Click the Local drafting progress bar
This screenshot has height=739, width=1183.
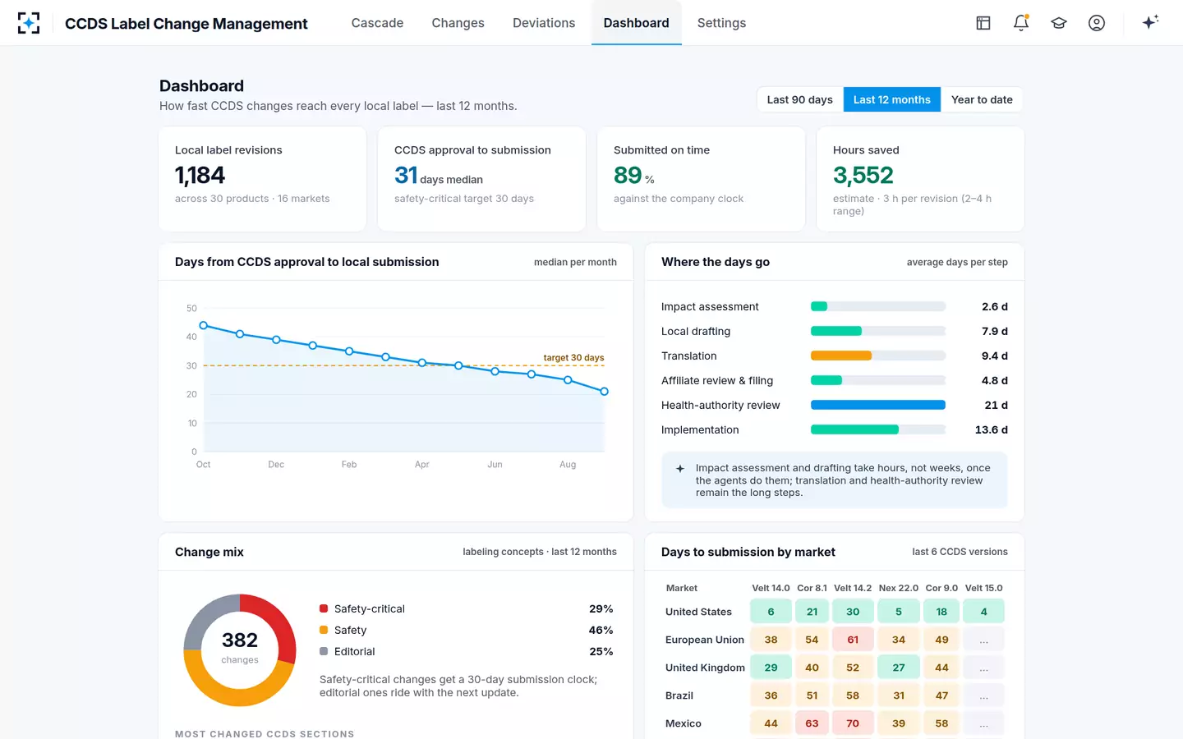878,331
